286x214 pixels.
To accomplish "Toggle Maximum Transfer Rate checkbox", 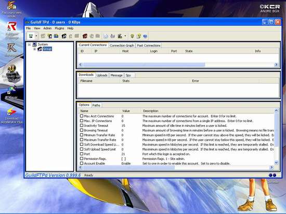I will click(x=82, y=140).
